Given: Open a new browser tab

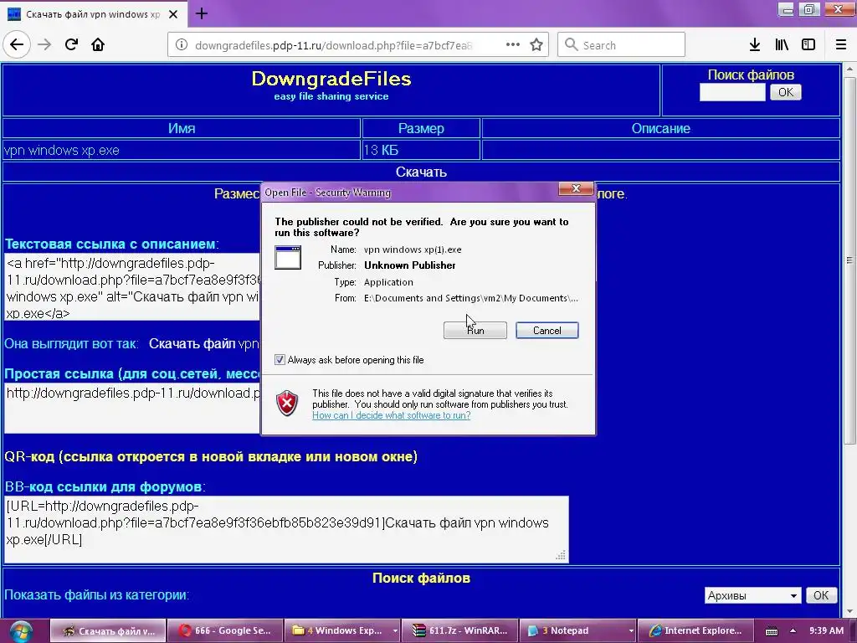Looking at the screenshot, I should tap(201, 13).
